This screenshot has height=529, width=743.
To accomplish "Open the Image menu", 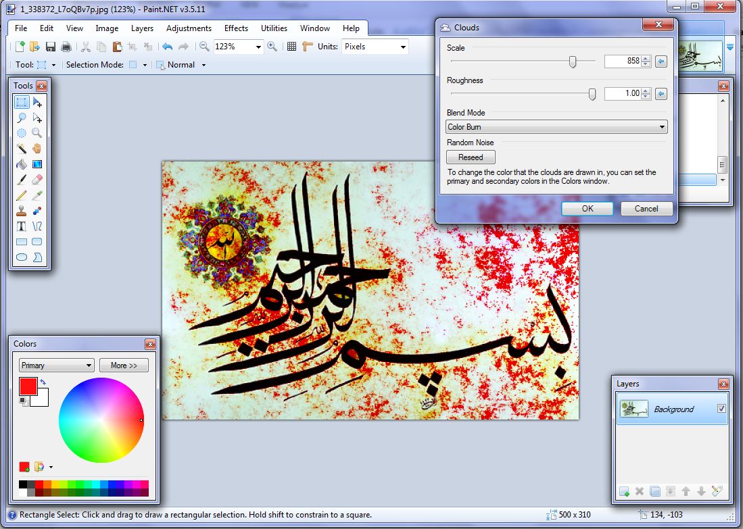I will 107,28.
